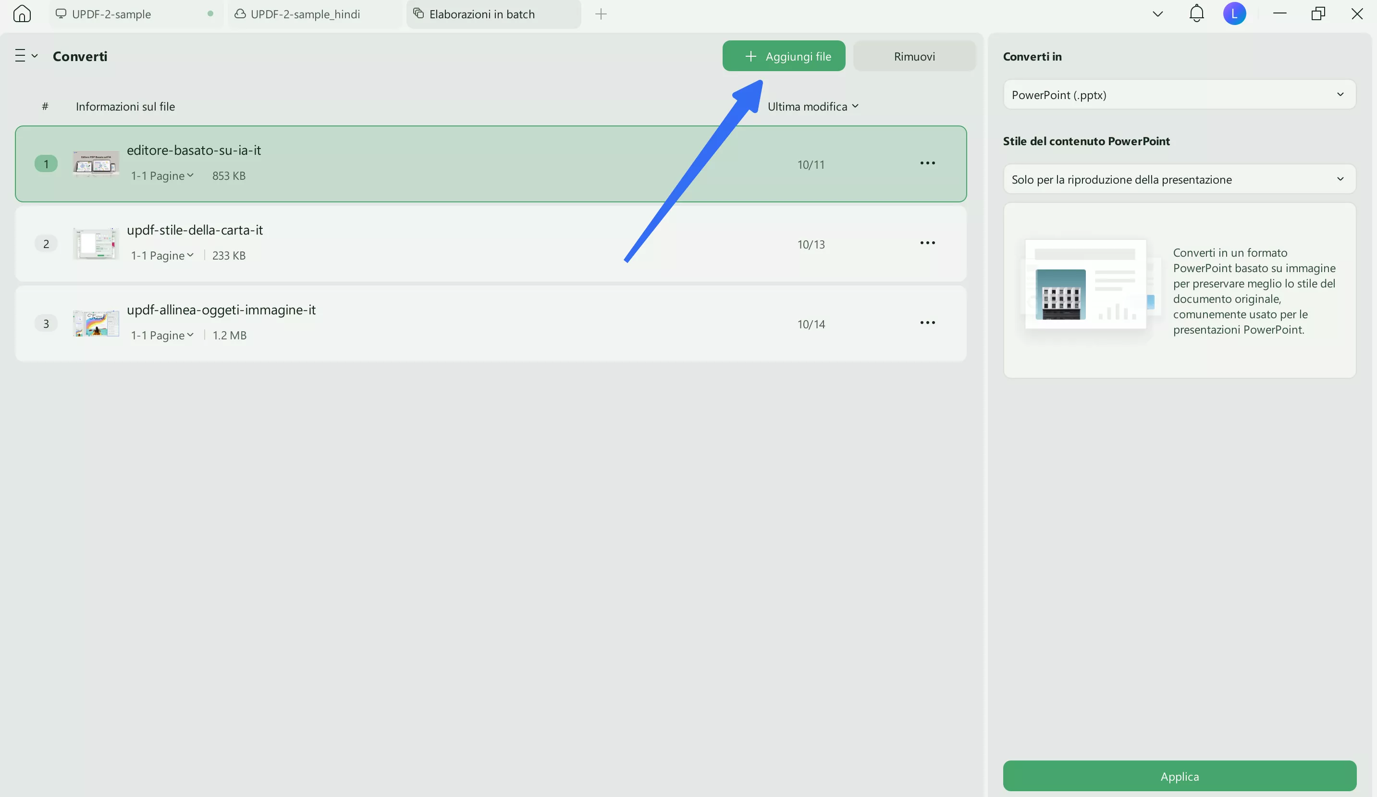The height and width of the screenshot is (797, 1377).
Task: Select the updf-stile-della-carta-it thumbnail
Action: pyautogui.click(x=96, y=244)
